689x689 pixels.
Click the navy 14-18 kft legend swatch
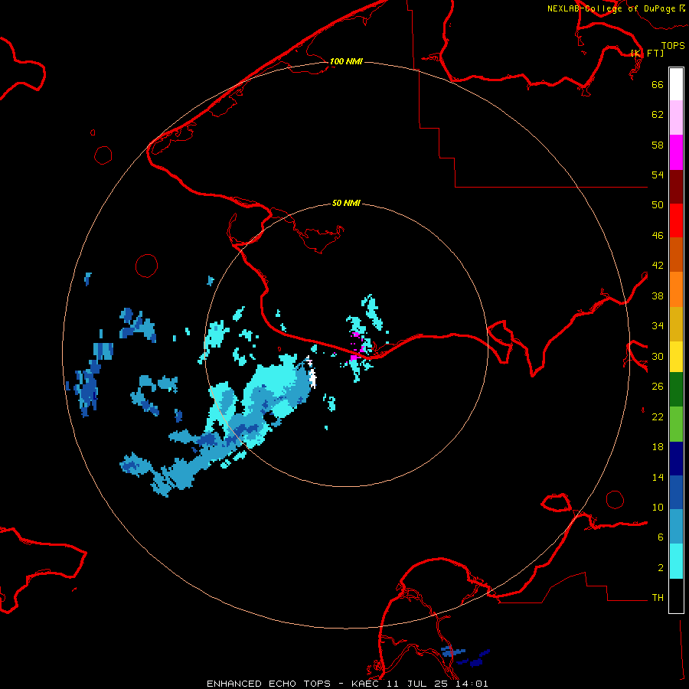pos(676,459)
